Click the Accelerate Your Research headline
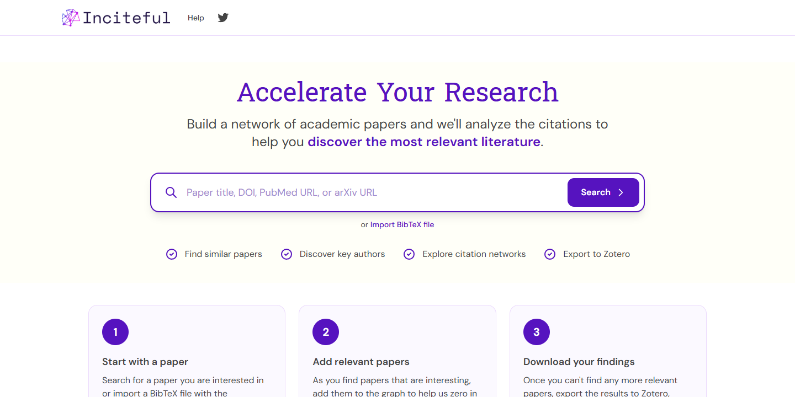The image size is (795, 397). pos(397,92)
